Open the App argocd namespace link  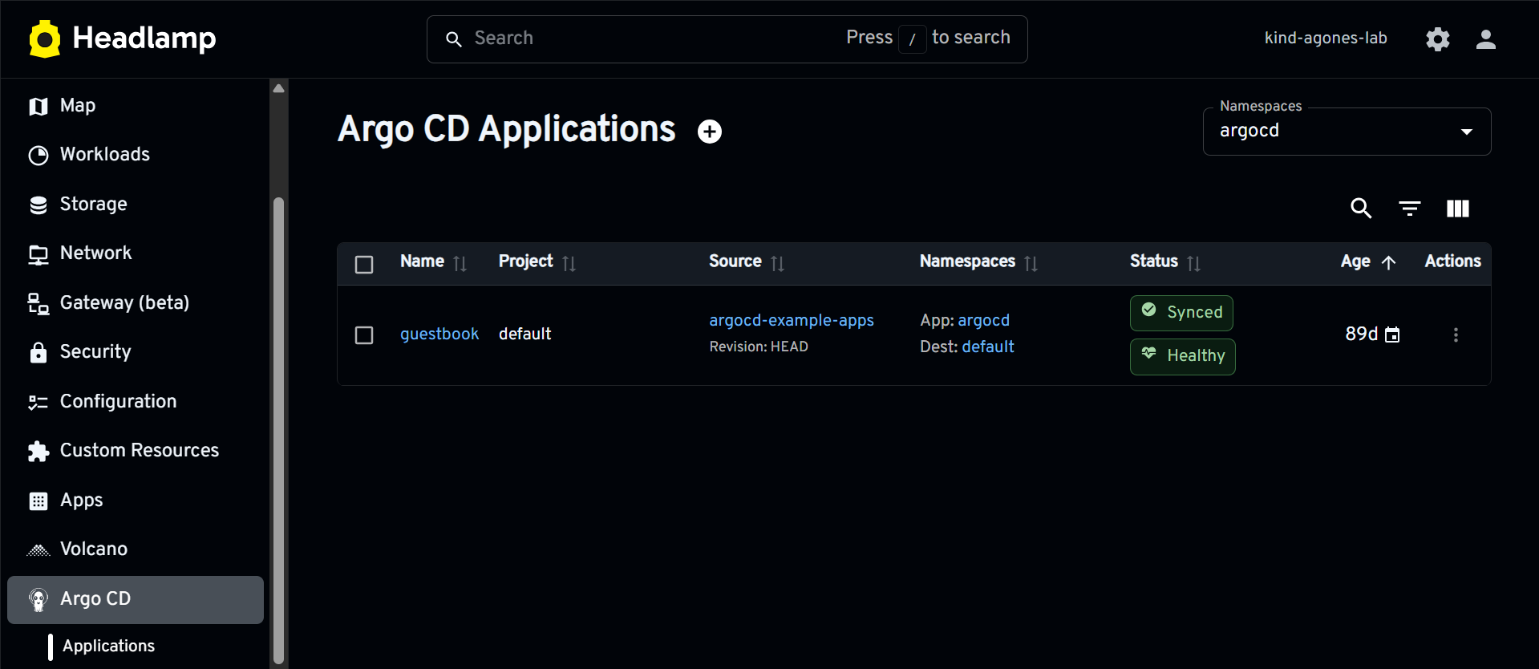[x=983, y=320]
